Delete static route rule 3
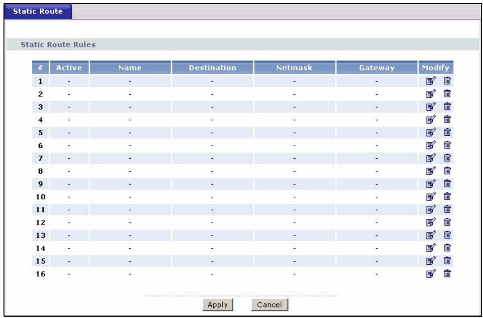Viewport: 483px width, 318px height. [x=447, y=106]
